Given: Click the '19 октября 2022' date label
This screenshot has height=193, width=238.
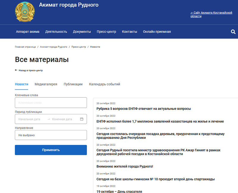Looking at the screenshot, I should pyautogui.click(x=106, y=186).
